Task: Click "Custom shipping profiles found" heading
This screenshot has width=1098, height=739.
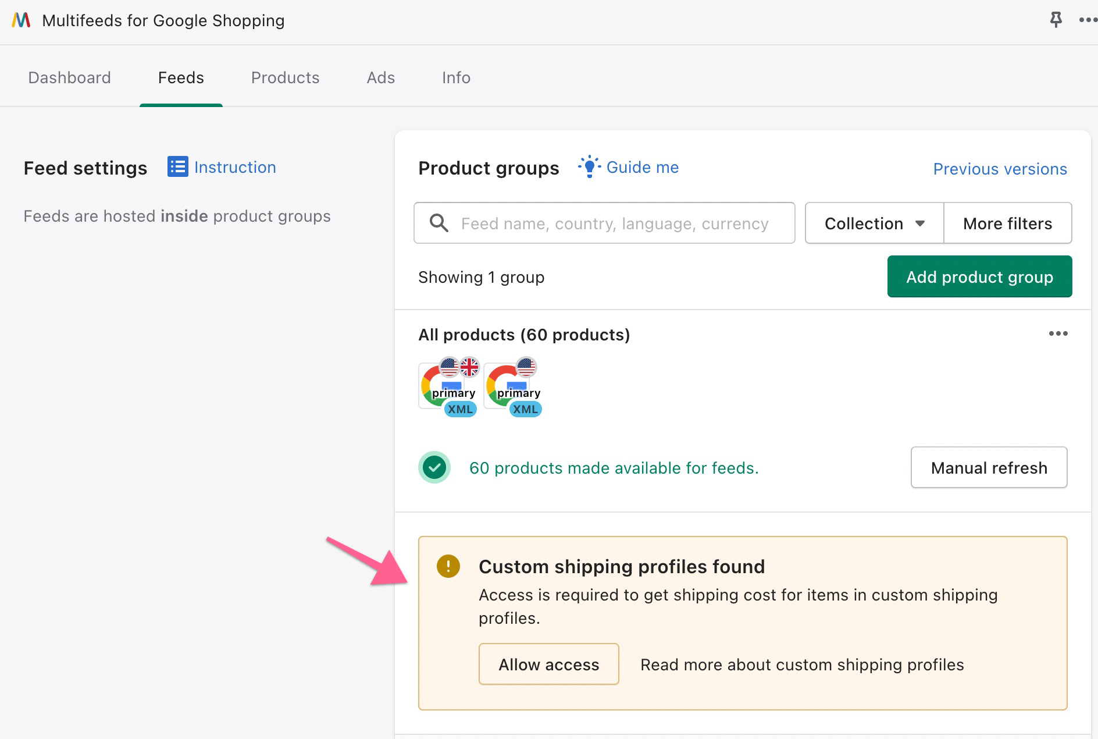Action: point(622,566)
